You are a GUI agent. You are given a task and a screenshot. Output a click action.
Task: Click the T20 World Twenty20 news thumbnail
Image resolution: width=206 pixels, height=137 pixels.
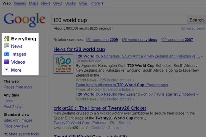63,64
